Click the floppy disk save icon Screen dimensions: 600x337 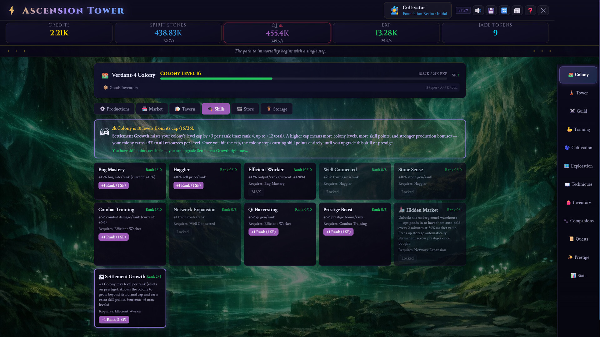click(491, 11)
